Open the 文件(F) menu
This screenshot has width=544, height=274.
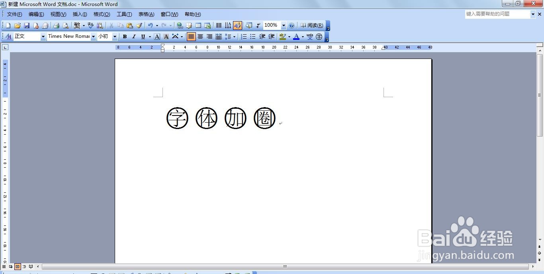(x=14, y=14)
